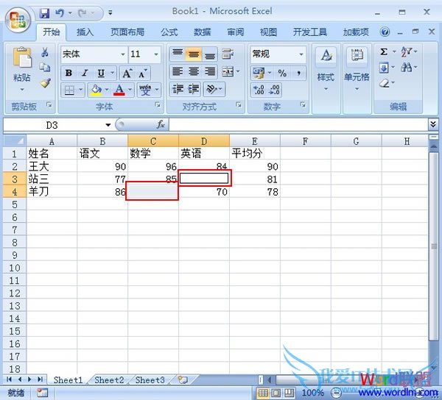The height and width of the screenshot is (400, 442).
Task: Increase font size with large A
Action: coord(127,73)
